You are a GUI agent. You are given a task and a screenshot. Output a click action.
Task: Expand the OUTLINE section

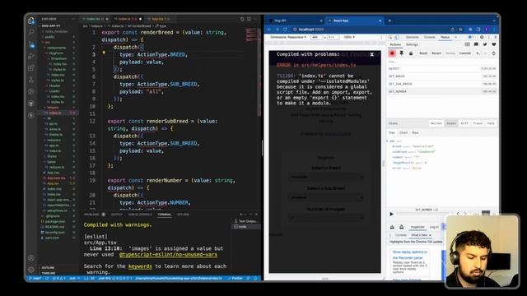click(x=48, y=268)
